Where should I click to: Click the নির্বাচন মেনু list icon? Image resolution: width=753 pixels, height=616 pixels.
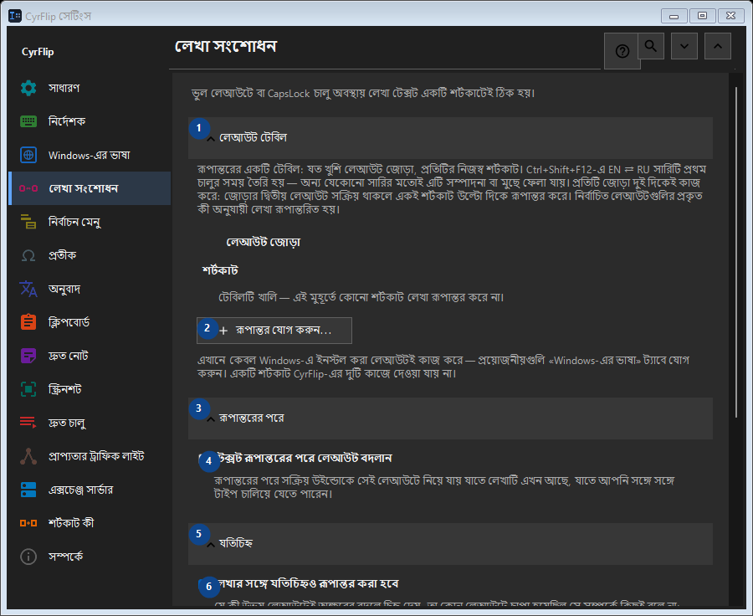[x=28, y=222]
